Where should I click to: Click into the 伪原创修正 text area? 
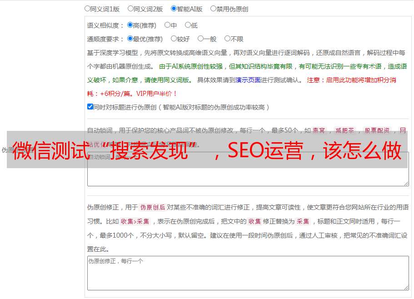[248, 273]
